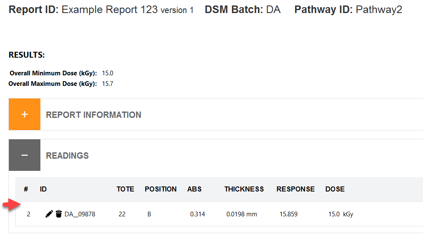This screenshot has height=234, width=423.
Task: Click the POSITION column header
Action: tap(161, 189)
